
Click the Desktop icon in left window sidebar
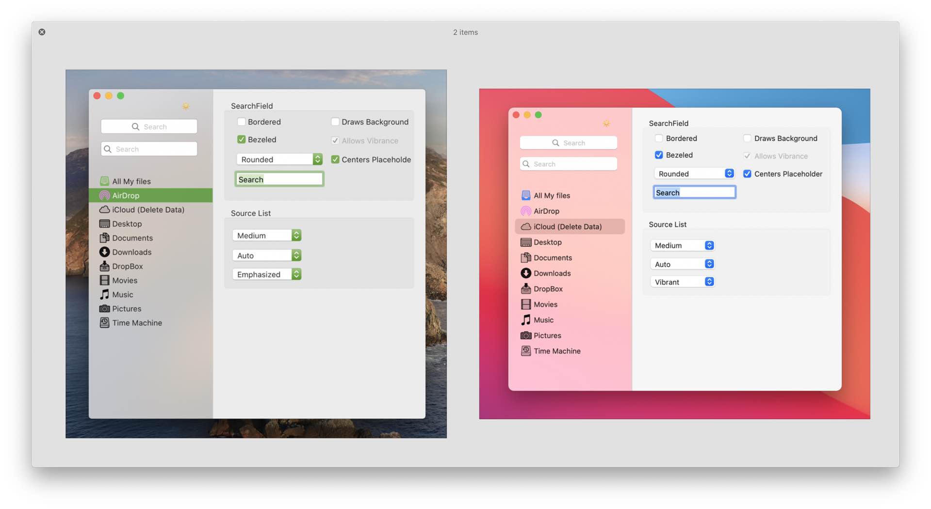(x=104, y=223)
